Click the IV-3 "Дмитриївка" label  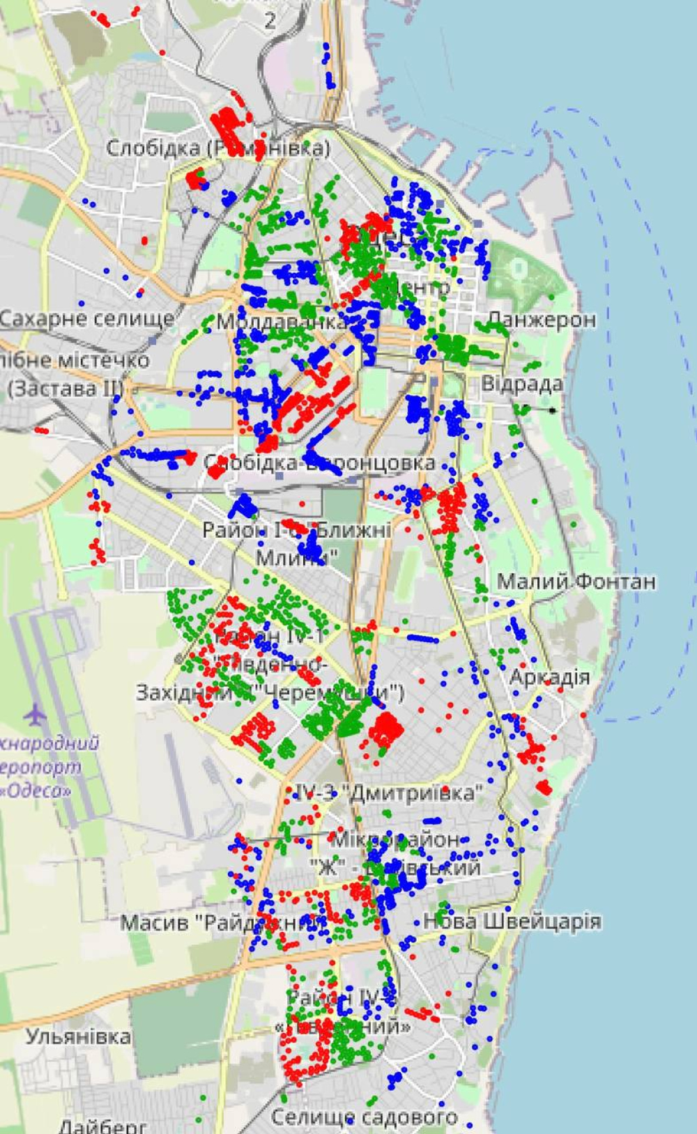[x=389, y=793]
